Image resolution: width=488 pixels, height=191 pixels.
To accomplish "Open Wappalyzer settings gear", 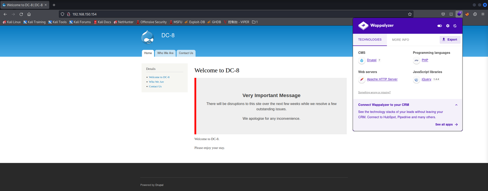I will [x=448, y=26].
